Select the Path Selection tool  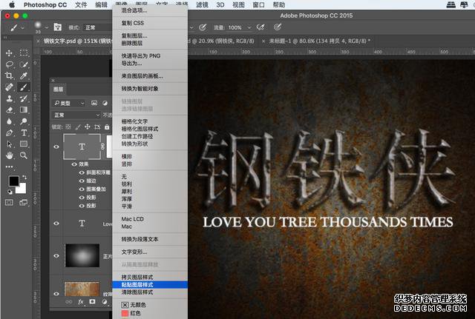[9, 144]
